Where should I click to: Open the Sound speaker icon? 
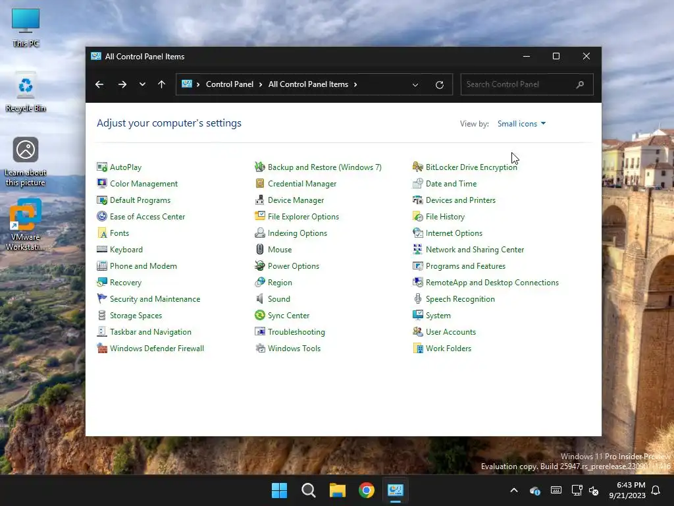pyautogui.click(x=259, y=298)
